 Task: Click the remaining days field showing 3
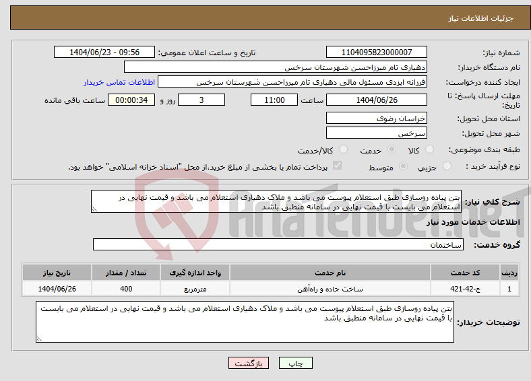[x=201, y=100]
